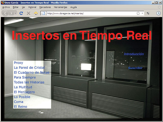The width and height of the screenshot is (163, 122).
Task: Bookmark this page with the star icon
Action: 138,13
